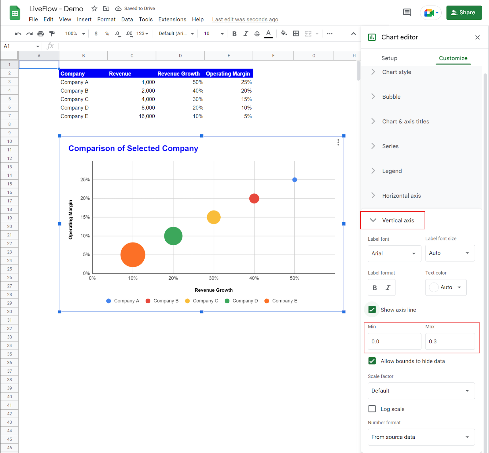Screen dimensions: 489x453
Task: See document status cloud icon
Action: click(118, 9)
